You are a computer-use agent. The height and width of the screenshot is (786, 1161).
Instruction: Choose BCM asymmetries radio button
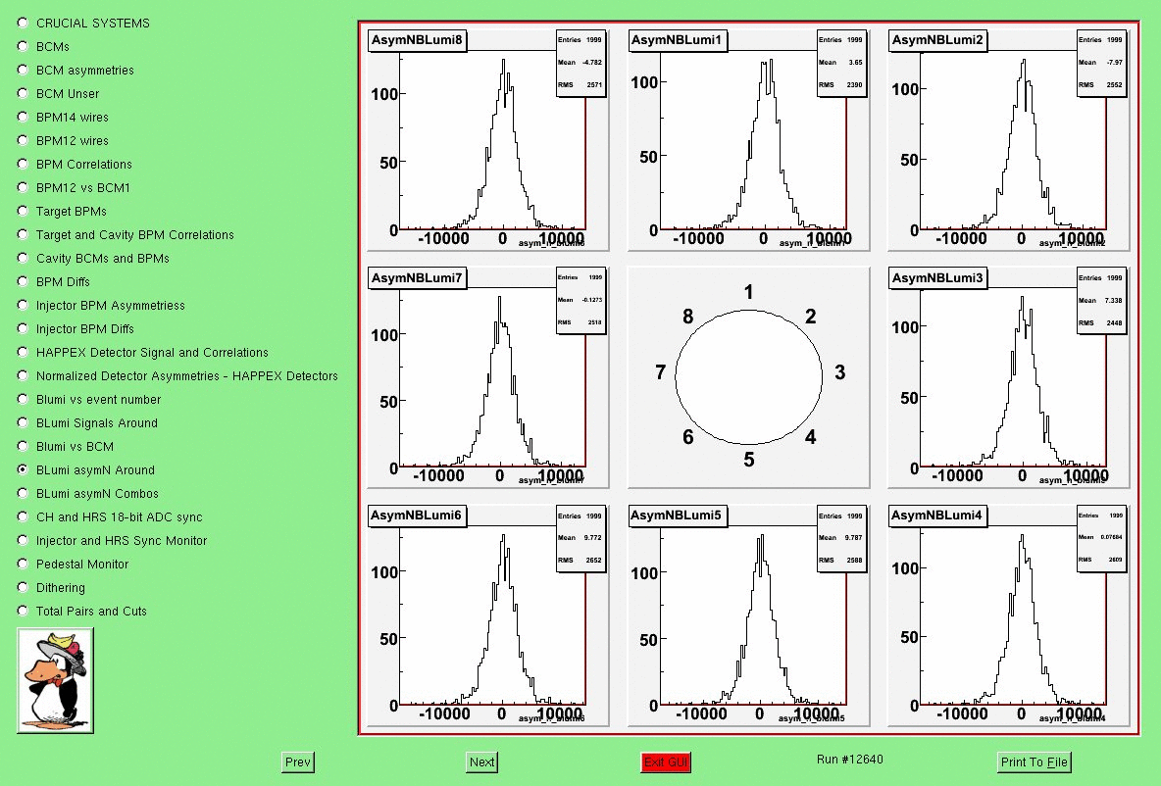(x=23, y=71)
